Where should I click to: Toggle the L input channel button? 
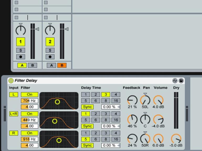click(14, 95)
